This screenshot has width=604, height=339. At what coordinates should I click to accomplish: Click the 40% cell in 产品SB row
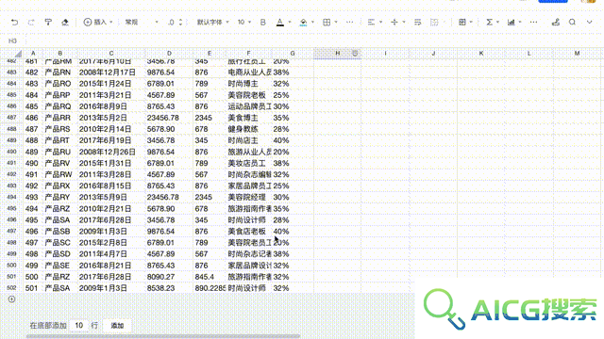[x=293, y=232]
